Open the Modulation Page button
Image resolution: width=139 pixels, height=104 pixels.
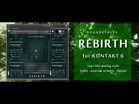(x=30, y=68)
